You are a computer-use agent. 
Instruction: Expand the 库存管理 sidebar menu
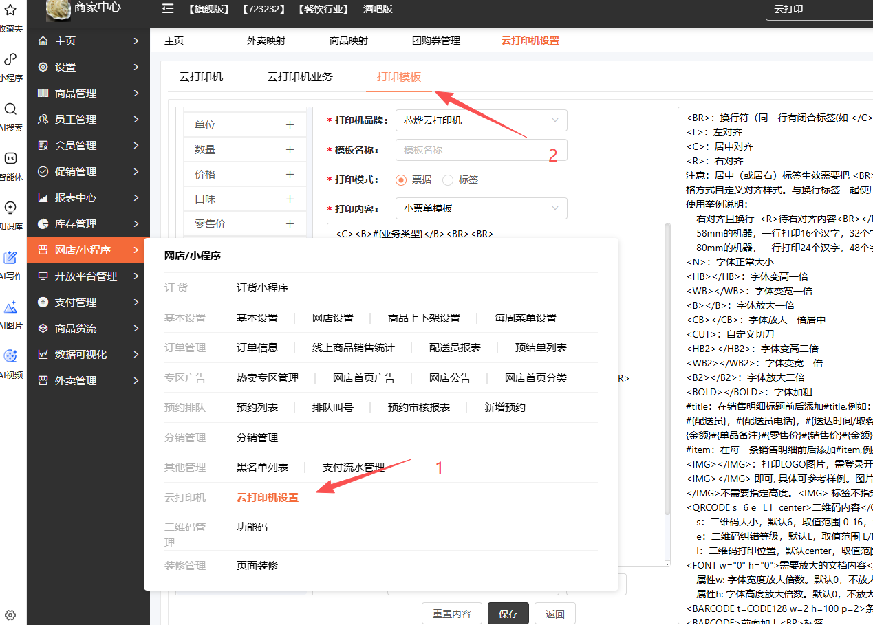[88, 224]
